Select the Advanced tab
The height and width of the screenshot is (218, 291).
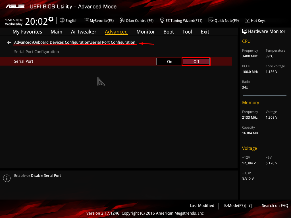coord(116,32)
